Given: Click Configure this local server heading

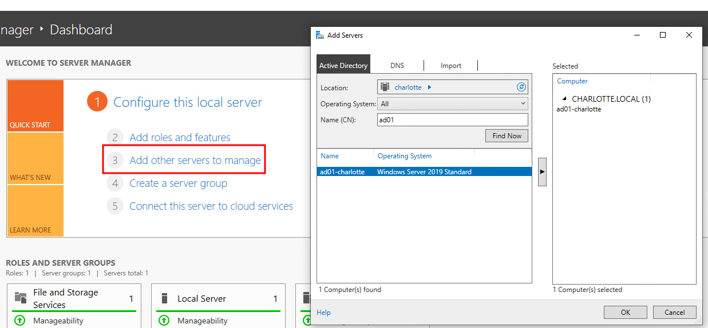Looking at the screenshot, I should (188, 102).
